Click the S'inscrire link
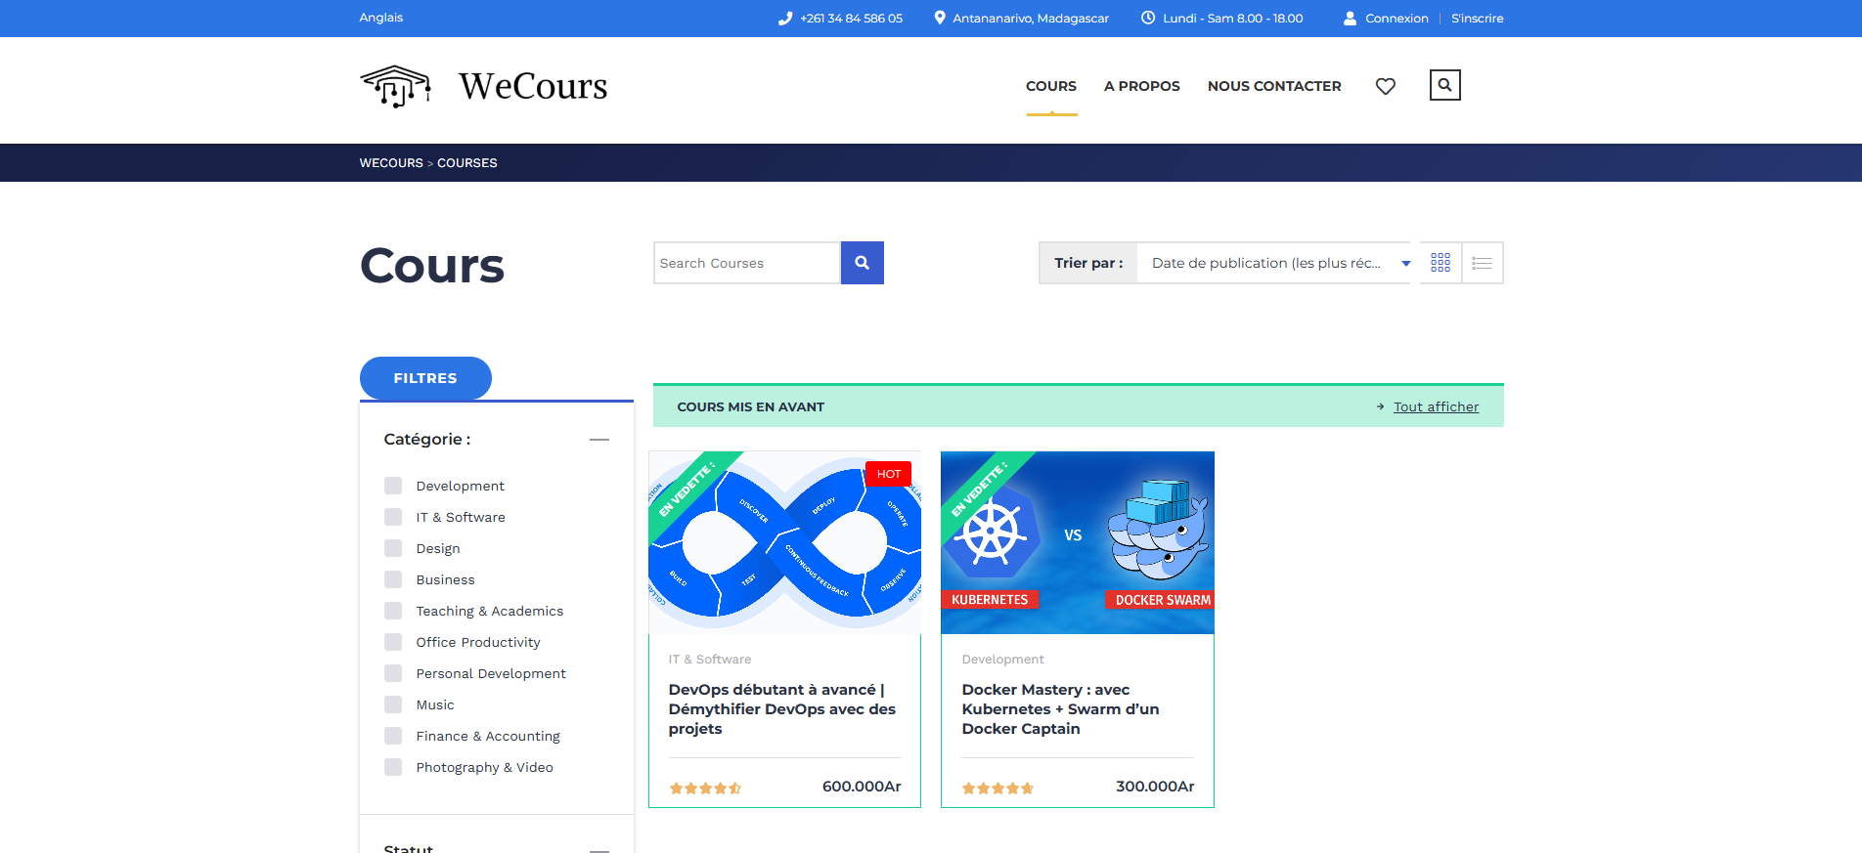The width and height of the screenshot is (1862, 853). 1477,19
